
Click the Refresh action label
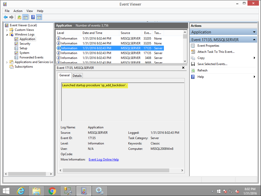coord(202,70)
